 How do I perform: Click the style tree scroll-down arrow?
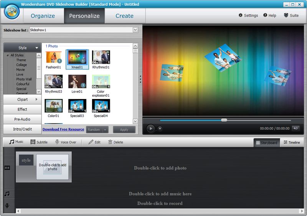[x=39, y=91]
